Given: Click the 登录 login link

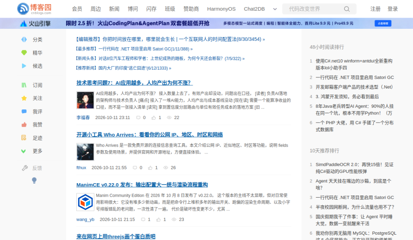Looking at the screenshot, I should click(x=392, y=9).
